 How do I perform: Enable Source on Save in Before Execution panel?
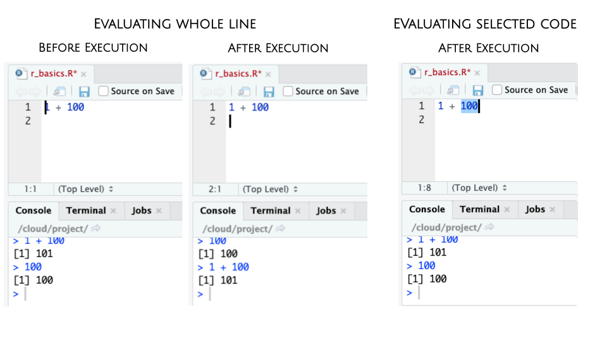tap(103, 91)
